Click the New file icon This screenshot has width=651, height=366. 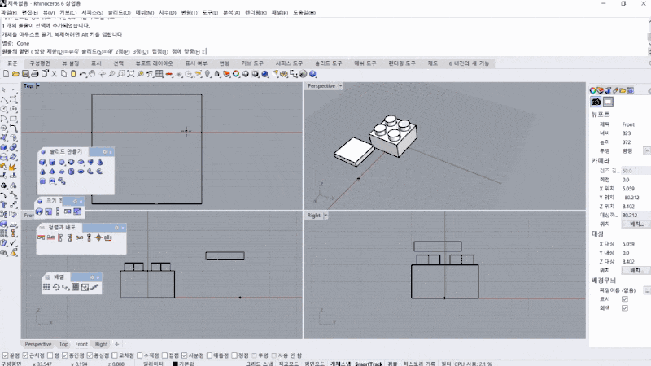[6, 73]
